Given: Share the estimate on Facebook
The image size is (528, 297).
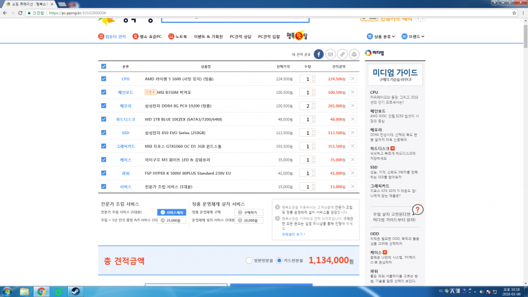Looking at the screenshot, I should tap(319, 54).
